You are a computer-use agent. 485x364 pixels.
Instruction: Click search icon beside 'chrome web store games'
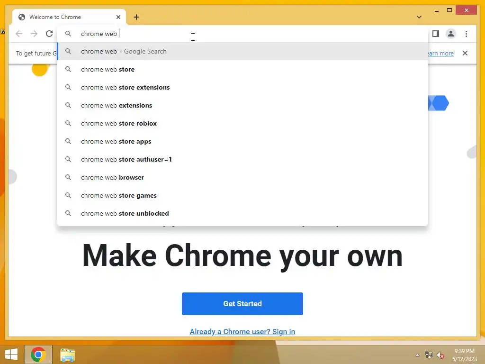click(x=68, y=195)
